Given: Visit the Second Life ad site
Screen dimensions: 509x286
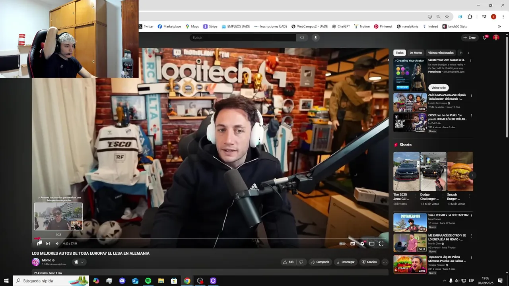Looking at the screenshot, I should 439,88.
